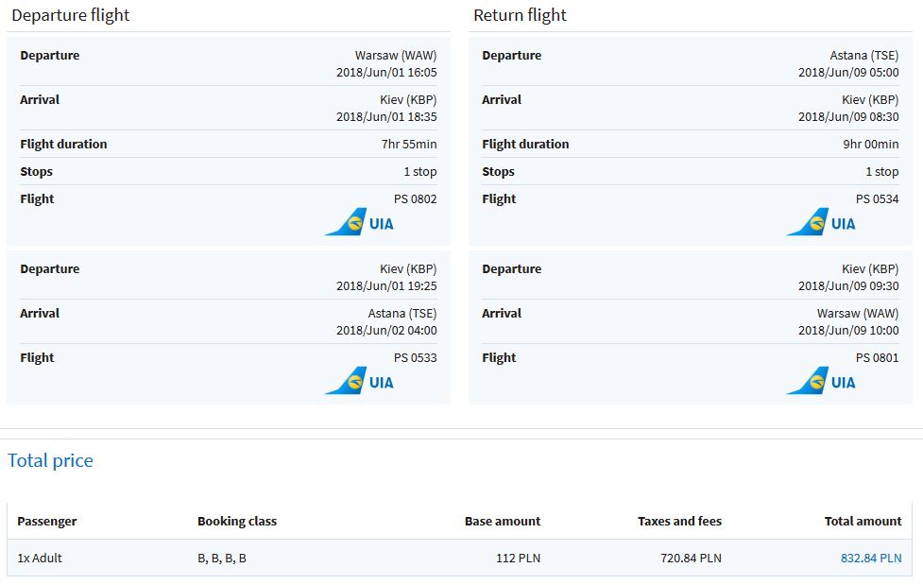923x585 pixels.
Task: Click the 9hr 00min flight duration
Action: click(x=871, y=145)
